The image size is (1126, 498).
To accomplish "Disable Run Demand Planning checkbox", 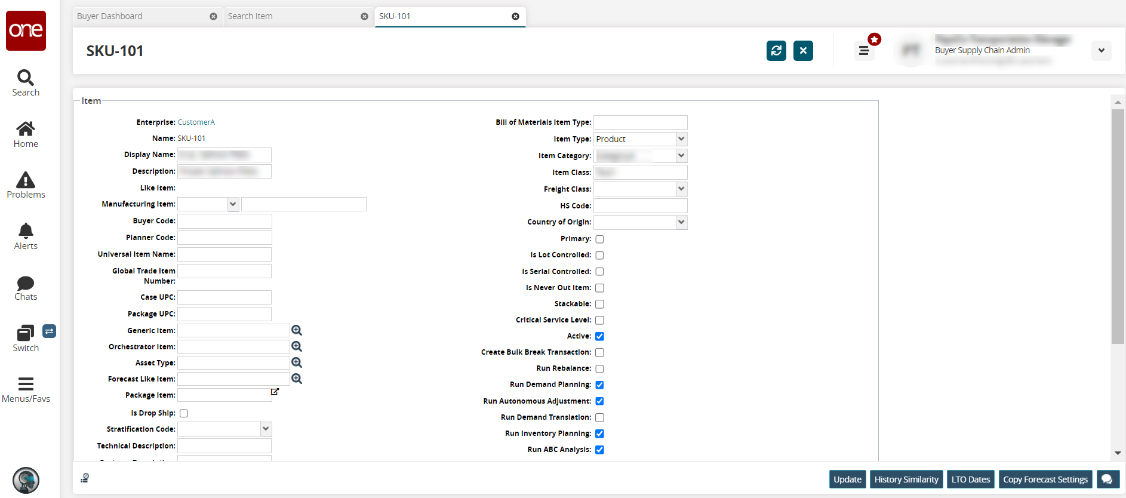I will [599, 385].
